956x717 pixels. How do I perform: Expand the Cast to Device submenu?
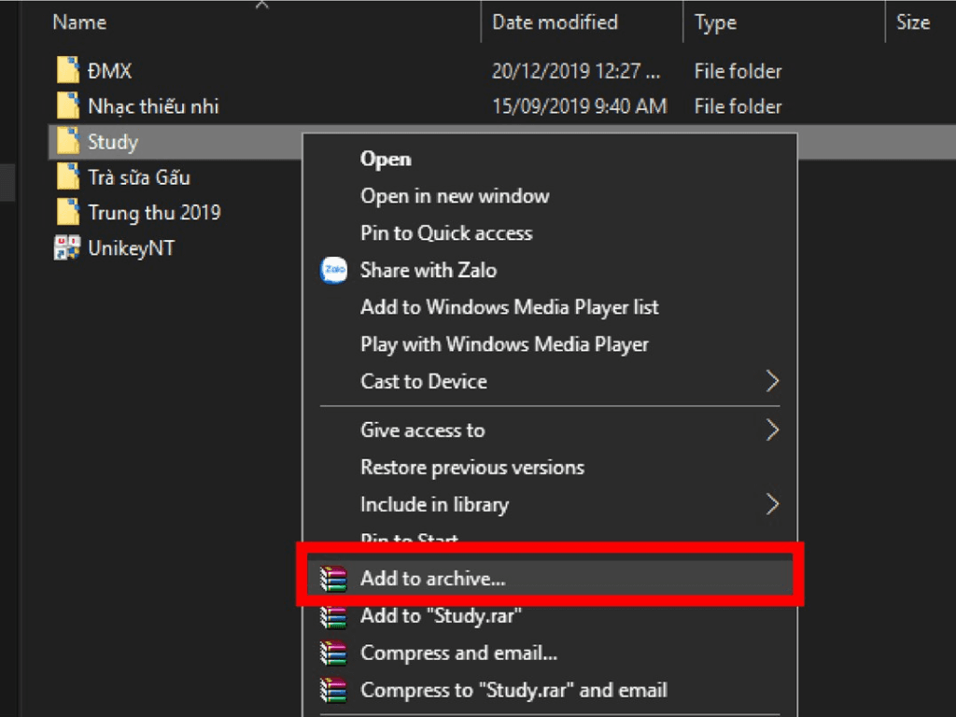click(772, 381)
